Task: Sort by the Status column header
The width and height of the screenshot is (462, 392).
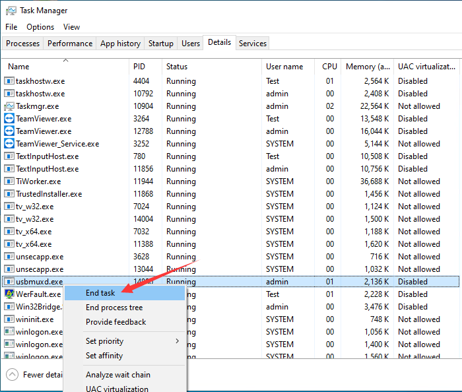Action: coord(212,66)
